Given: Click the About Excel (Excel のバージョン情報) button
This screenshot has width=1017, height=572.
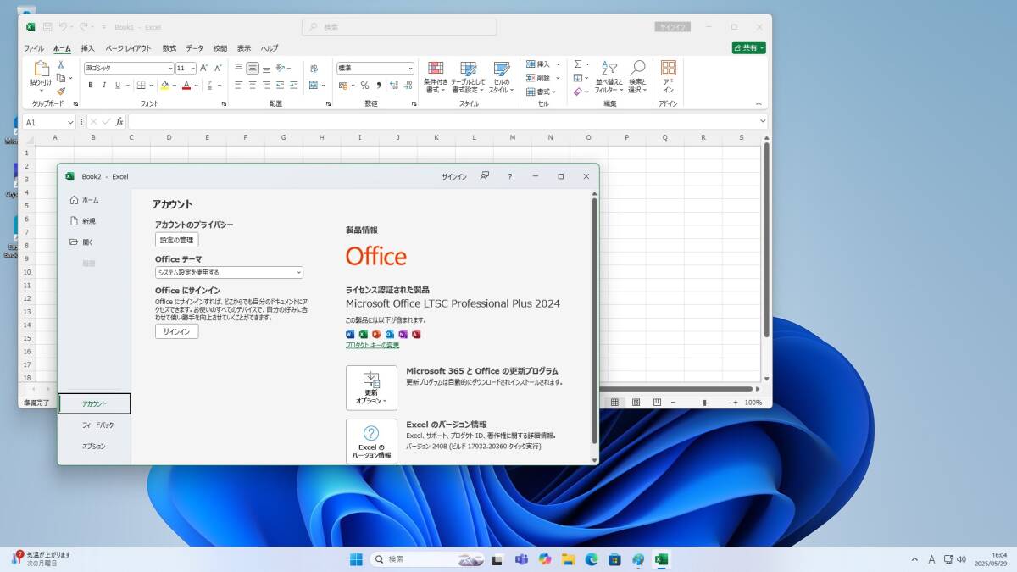Looking at the screenshot, I should point(371,441).
